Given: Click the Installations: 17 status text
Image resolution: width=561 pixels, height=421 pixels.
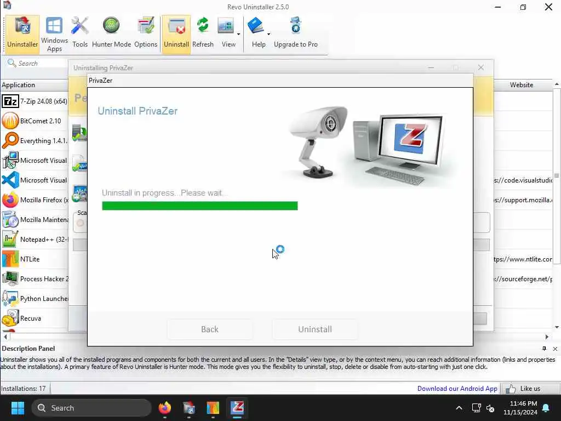Looking at the screenshot, I should click(x=24, y=389).
